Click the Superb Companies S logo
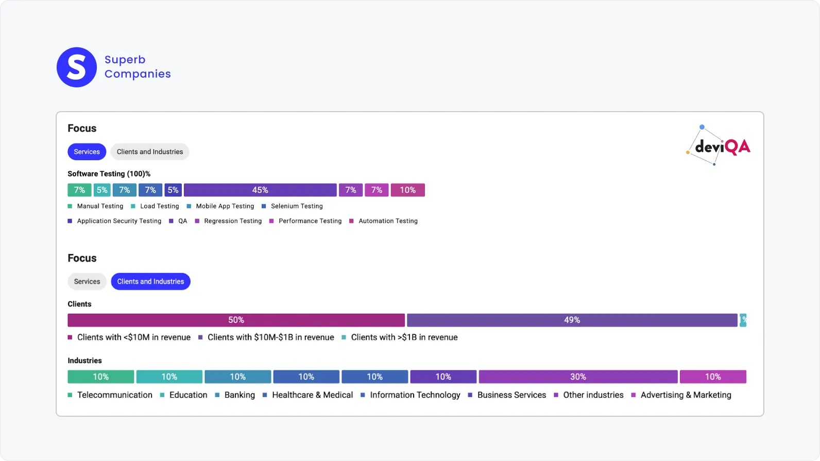The width and height of the screenshot is (820, 461). [77, 67]
